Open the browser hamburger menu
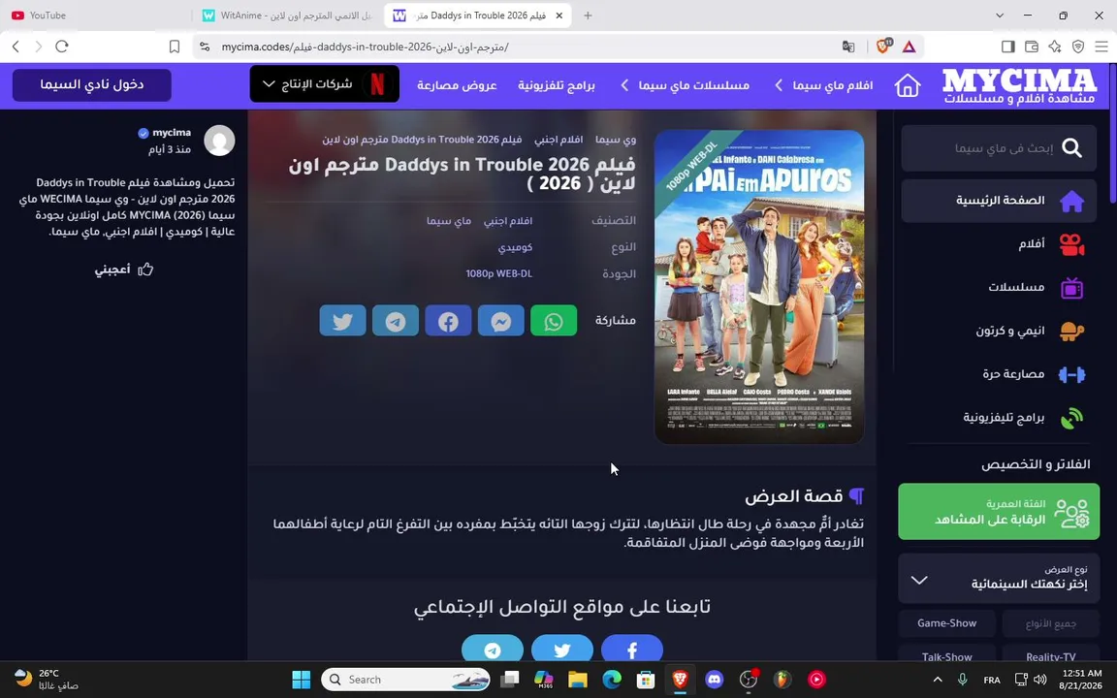Image resolution: width=1117 pixels, height=698 pixels. [1101, 47]
